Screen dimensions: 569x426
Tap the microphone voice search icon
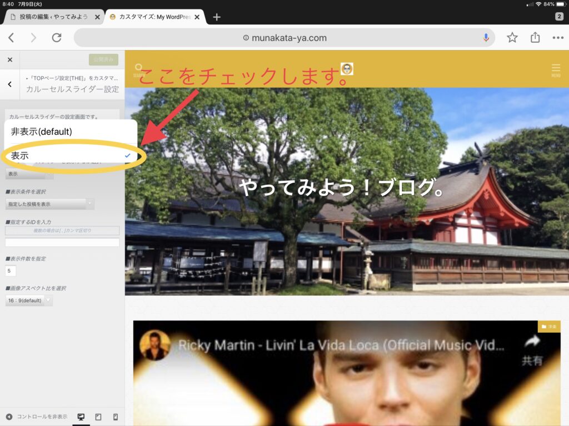point(486,38)
